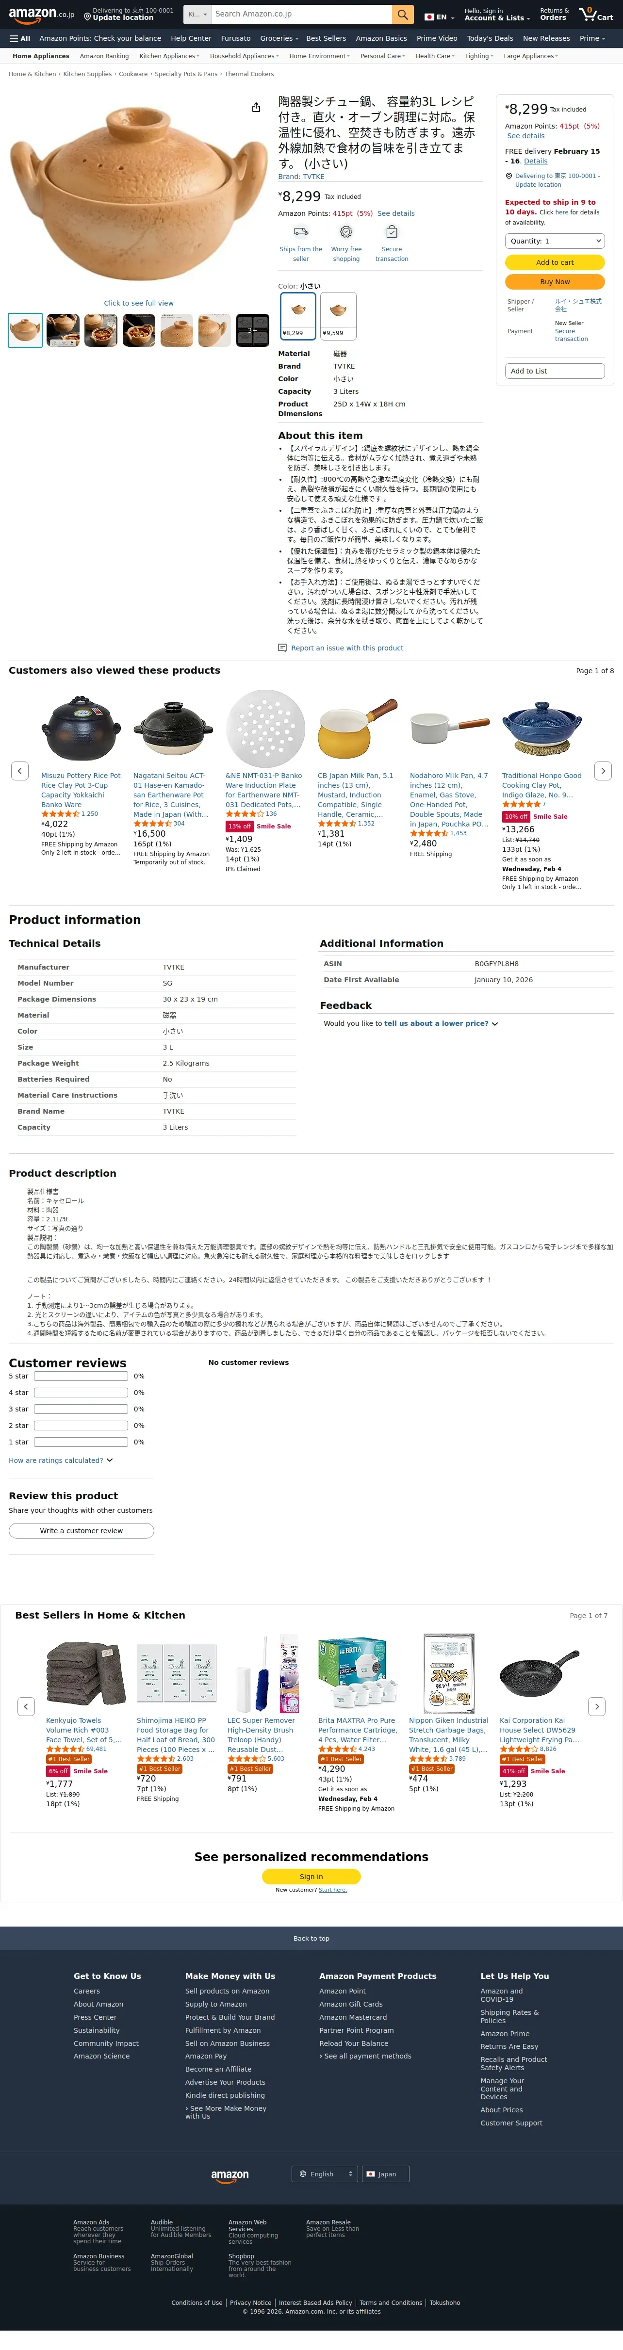Go to next Best Sellers page
The image size is (623, 2350).
coord(596,1706)
